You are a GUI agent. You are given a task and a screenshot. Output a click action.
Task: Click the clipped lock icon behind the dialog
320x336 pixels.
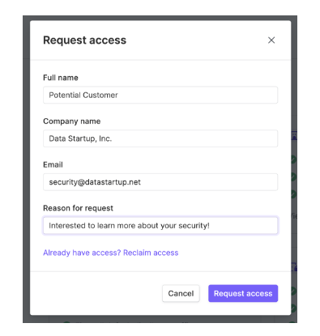[x=295, y=267]
